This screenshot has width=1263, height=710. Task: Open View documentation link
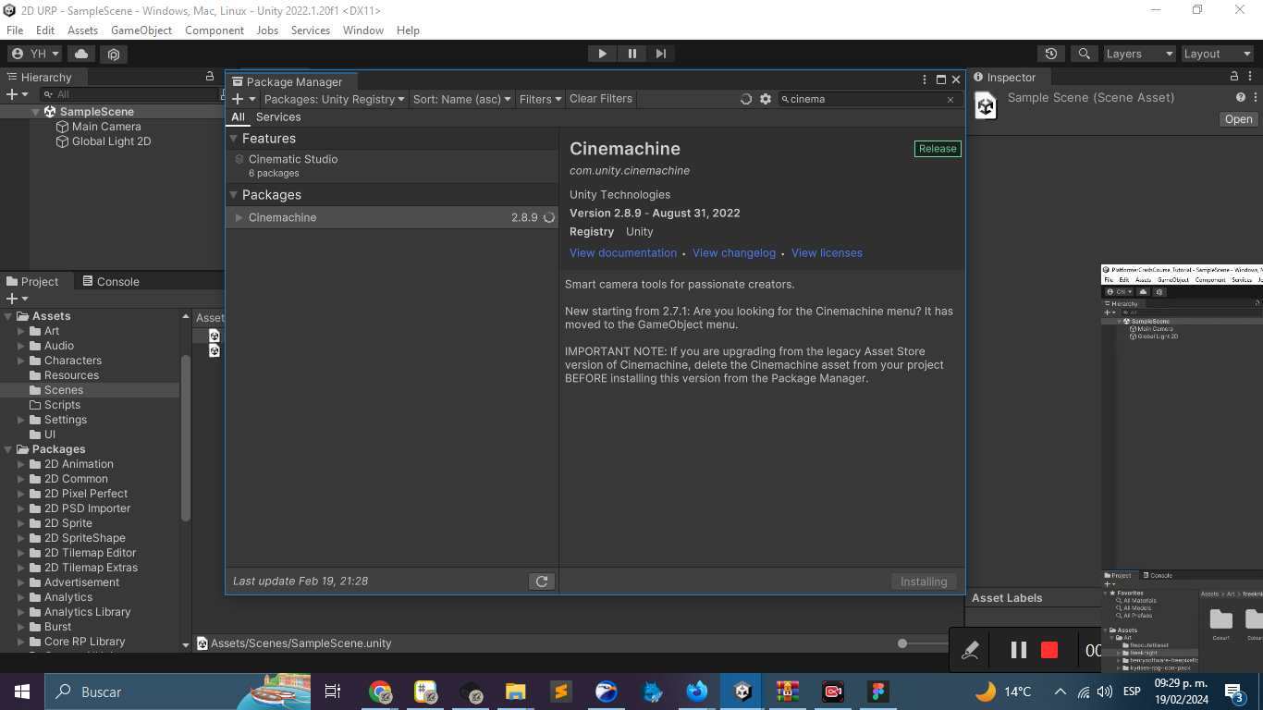(623, 253)
